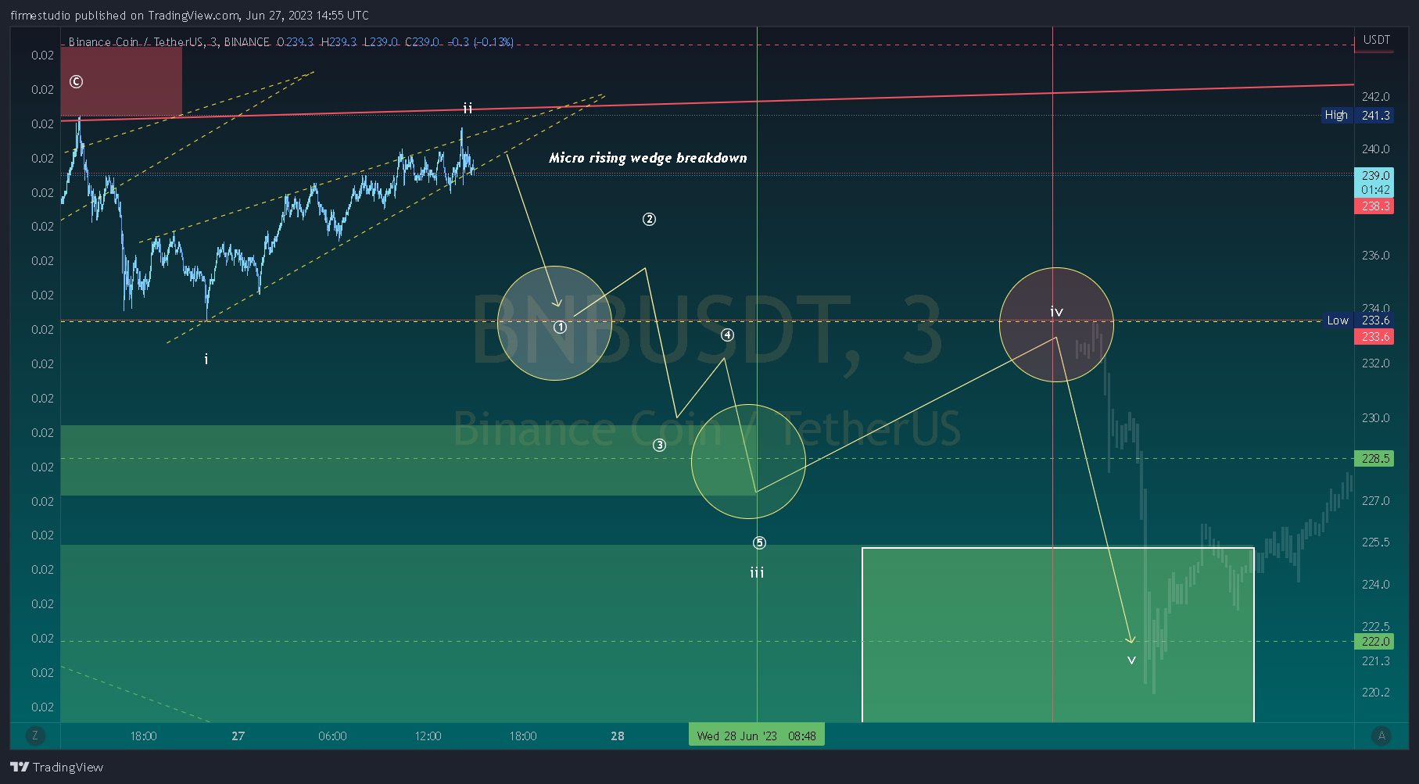
Task: Click the 224.0 price axis value
Action: [x=1375, y=585]
